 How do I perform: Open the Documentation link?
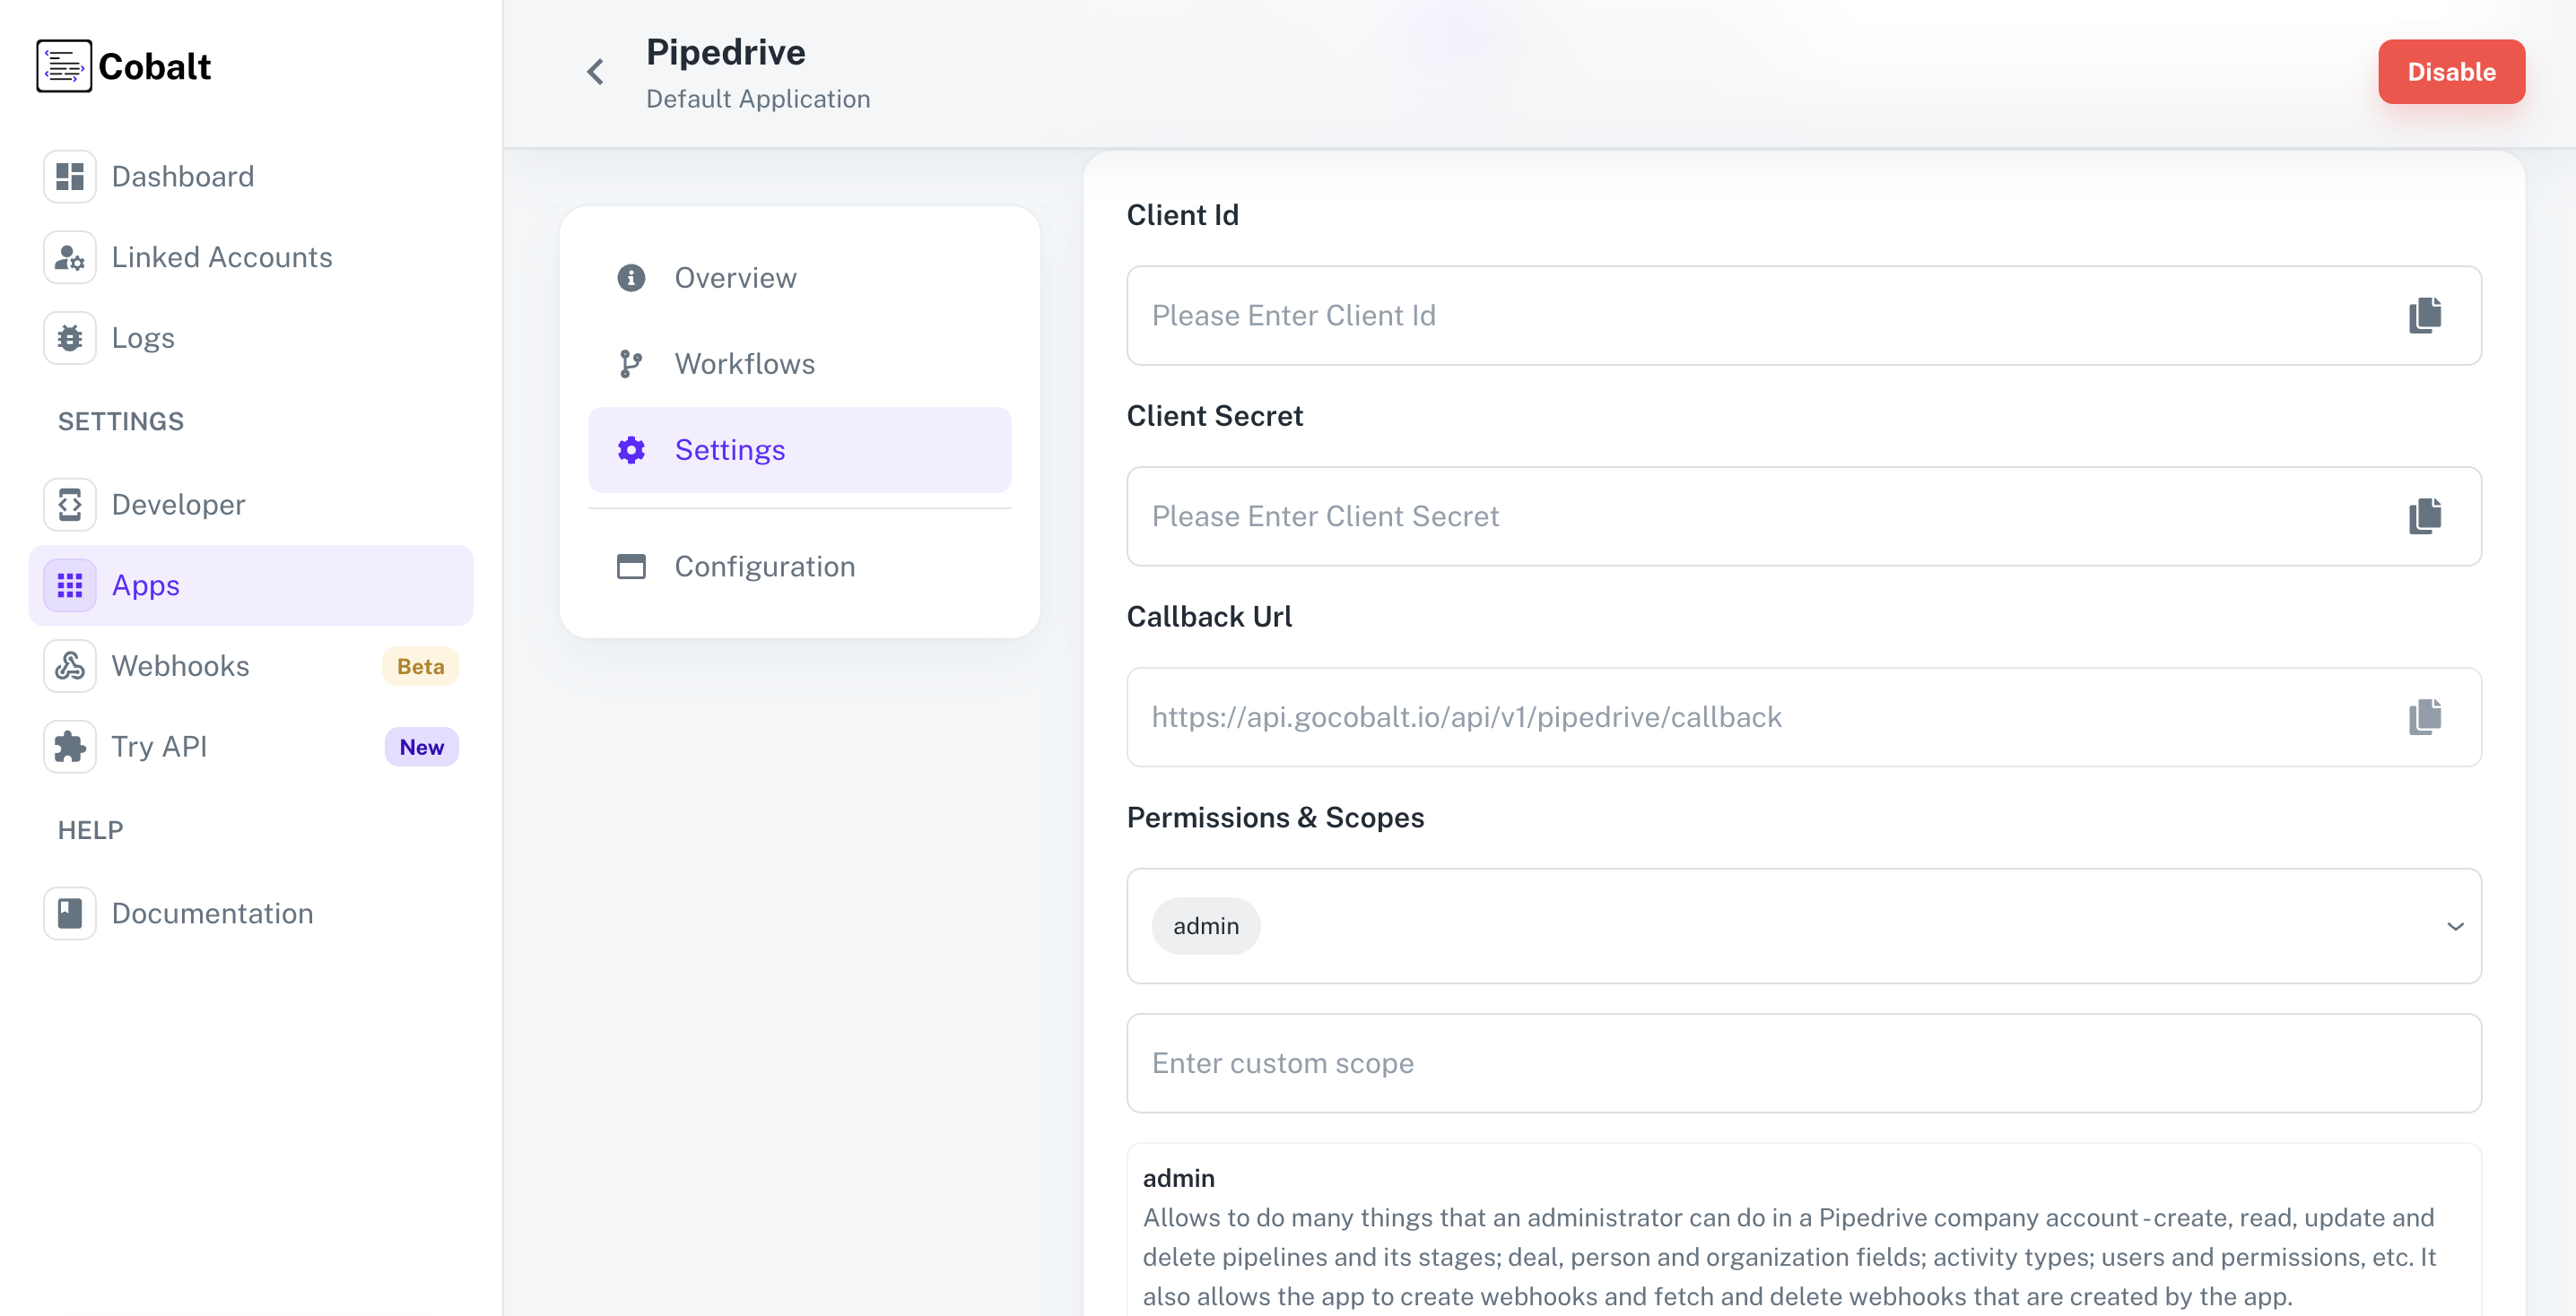[212, 913]
